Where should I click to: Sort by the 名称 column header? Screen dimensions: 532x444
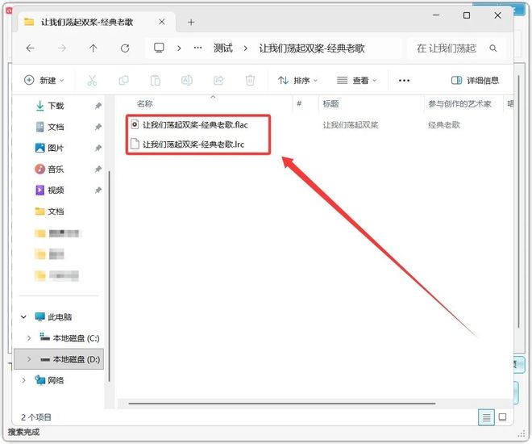click(145, 103)
